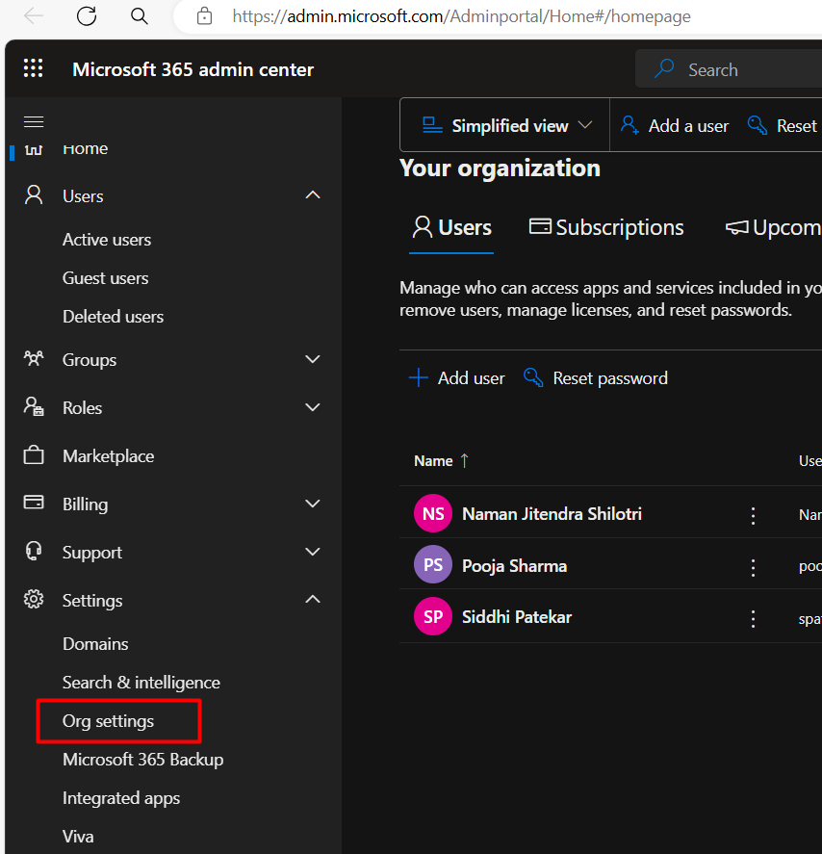Viewport: 822px width, 854px height.
Task: Open Active users page
Action: 107,240
